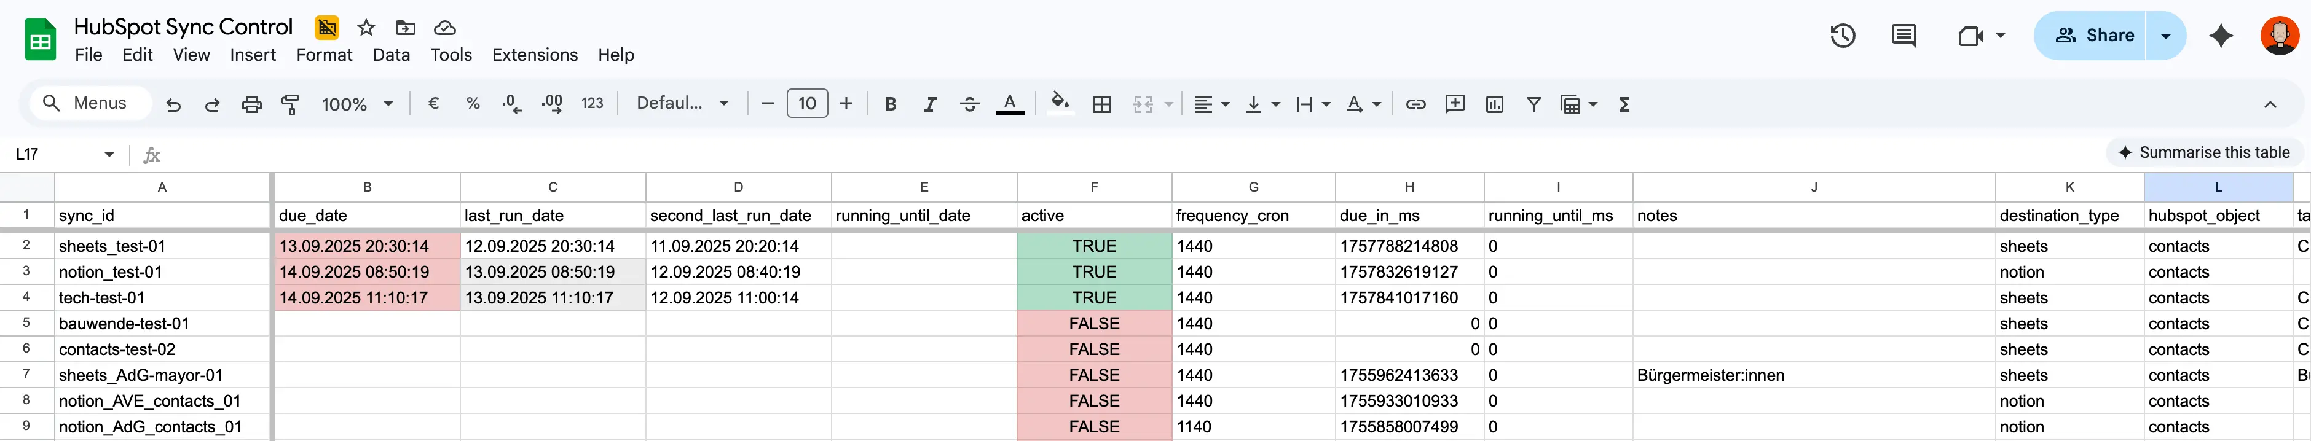Move document to a folder icon

tap(406, 28)
